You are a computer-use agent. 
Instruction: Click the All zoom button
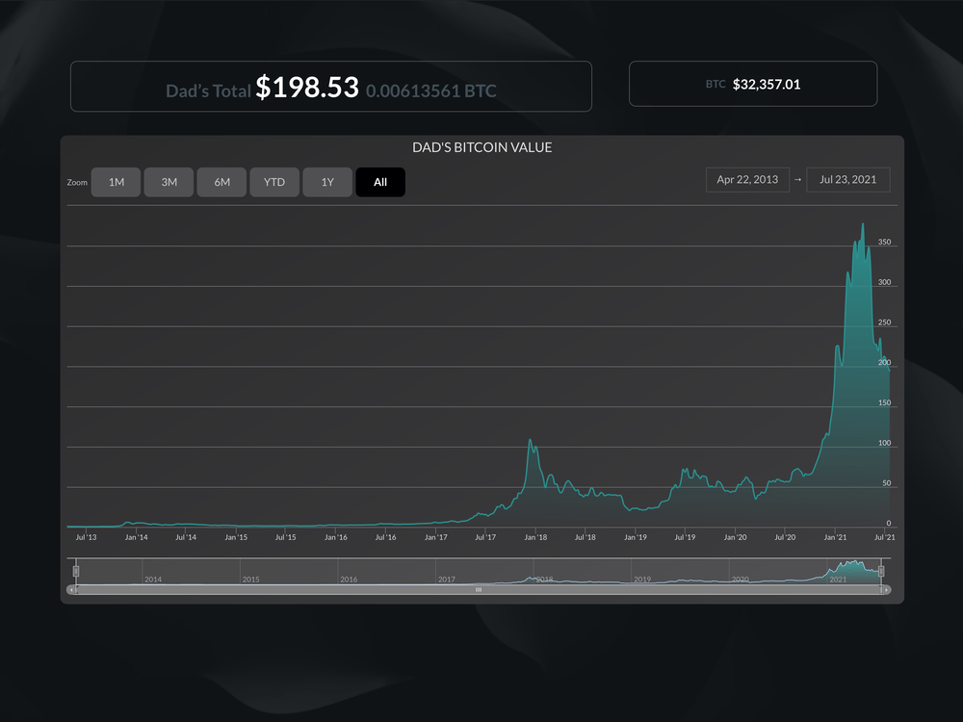coord(380,182)
